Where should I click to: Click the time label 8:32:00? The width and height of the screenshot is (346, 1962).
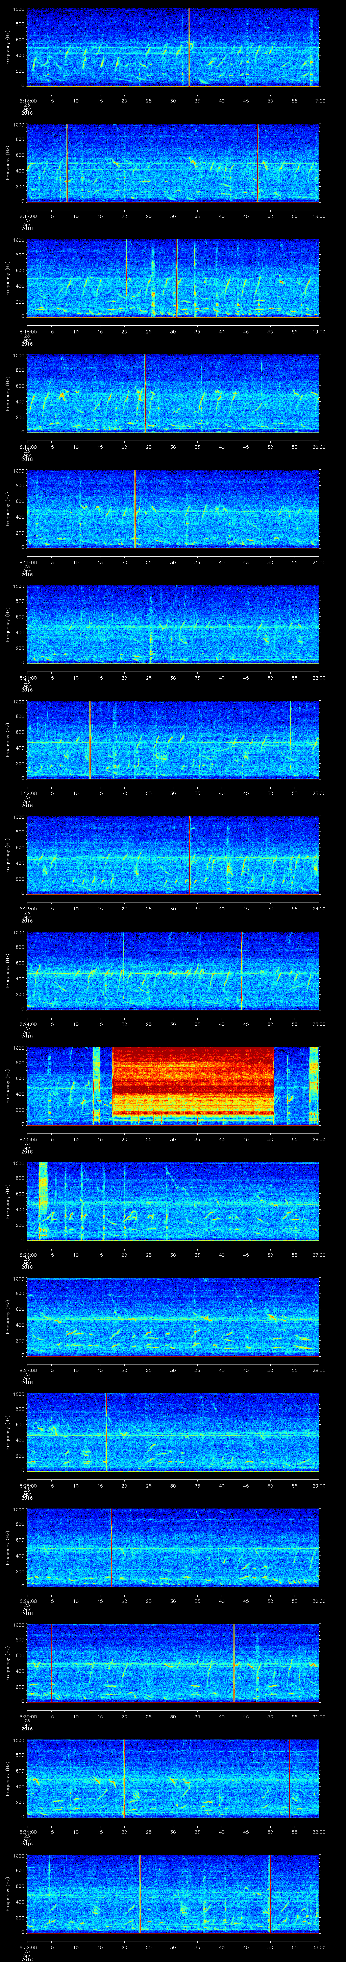click(x=27, y=1947)
